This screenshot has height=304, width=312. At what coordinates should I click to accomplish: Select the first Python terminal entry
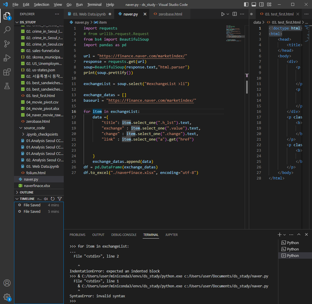[295, 243]
